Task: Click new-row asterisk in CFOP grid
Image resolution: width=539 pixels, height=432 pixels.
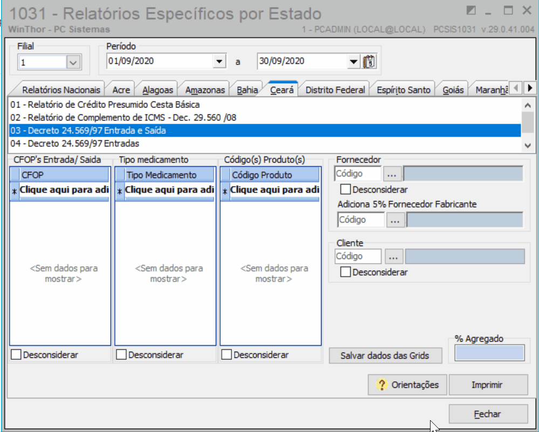Action: point(15,191)
